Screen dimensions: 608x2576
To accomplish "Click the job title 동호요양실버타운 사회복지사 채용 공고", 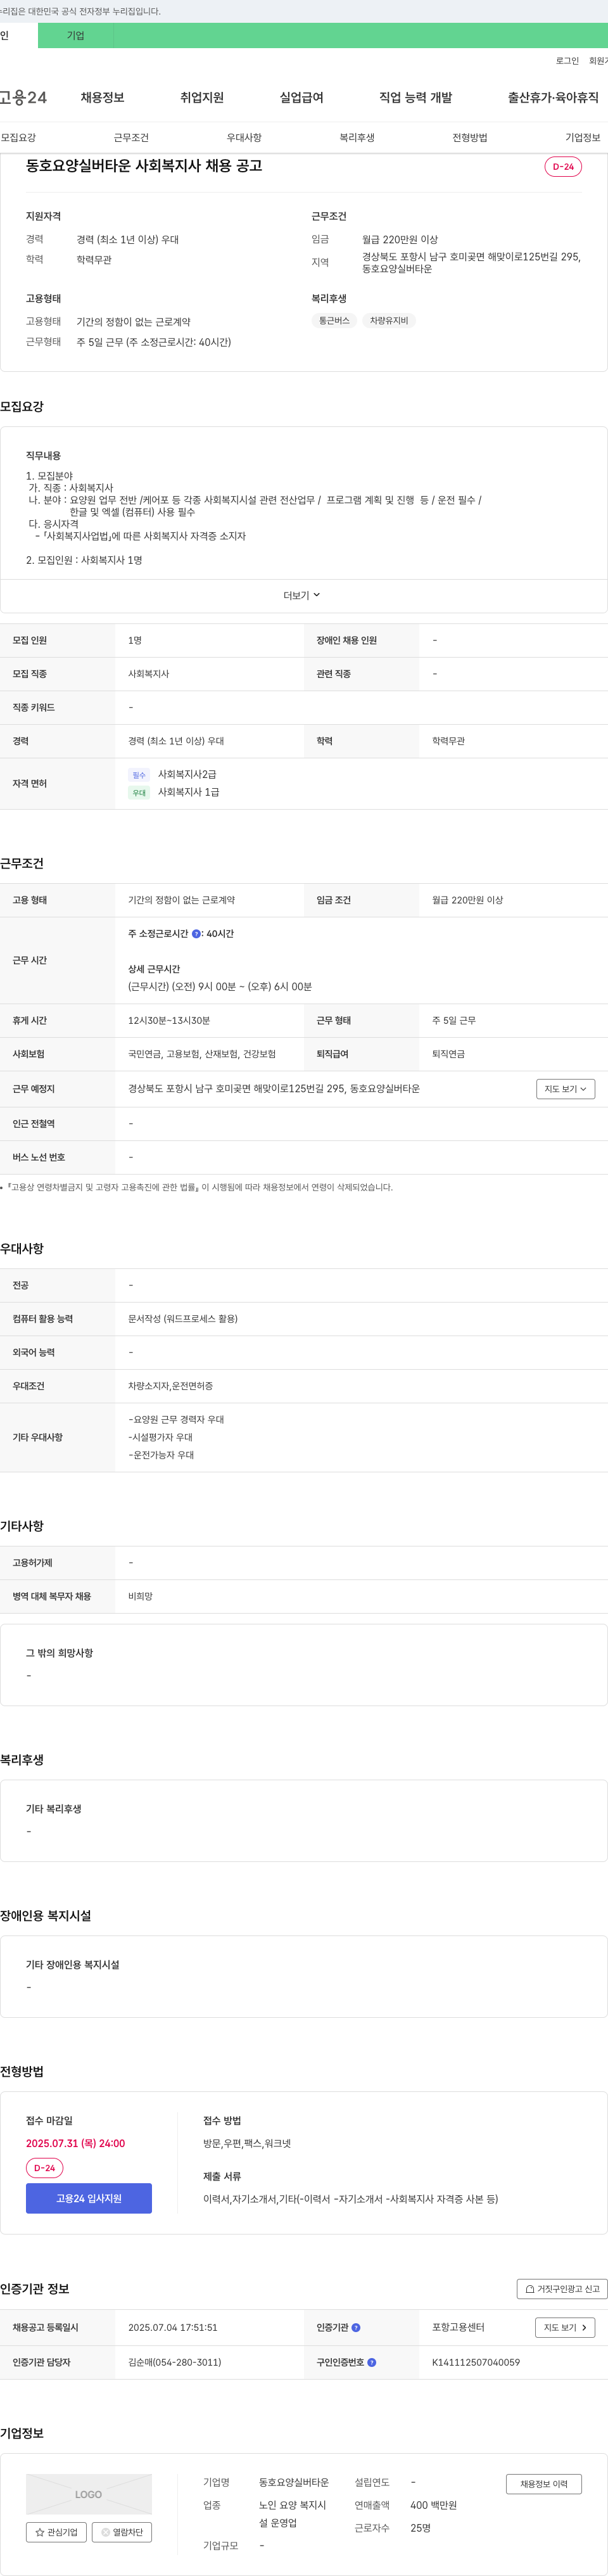I will click(x=144, y=166).
